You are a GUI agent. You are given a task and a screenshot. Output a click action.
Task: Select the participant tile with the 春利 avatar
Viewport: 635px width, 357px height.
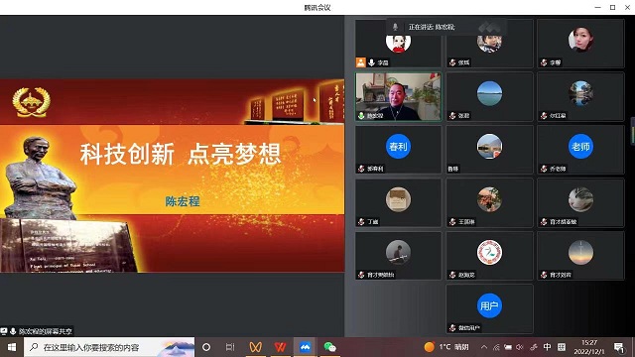point(398,150)
